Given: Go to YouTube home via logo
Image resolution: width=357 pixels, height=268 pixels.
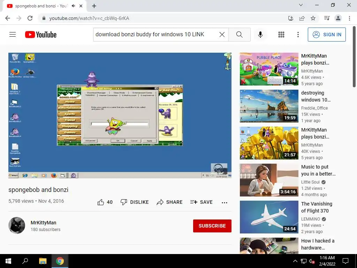Looking at the screenshot, I should (x=41, y=35).
